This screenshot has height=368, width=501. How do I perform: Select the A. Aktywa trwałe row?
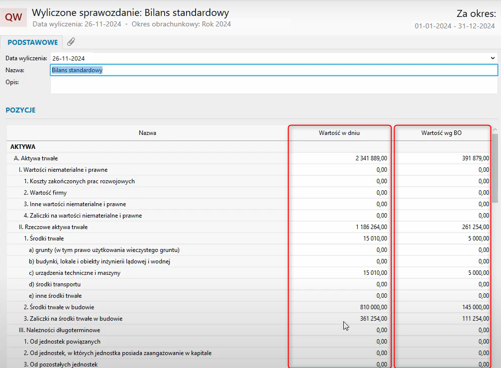pyautogui.click(x=249, y=158)
